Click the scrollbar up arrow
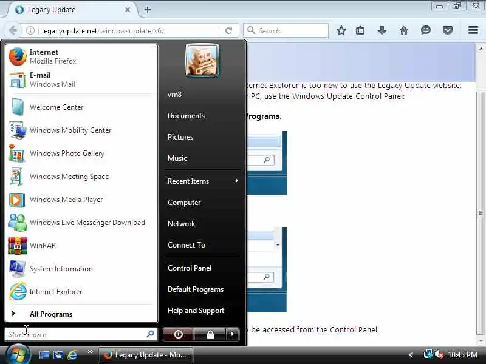The width and height of the screenshot is (486, 364). point(481,49)
